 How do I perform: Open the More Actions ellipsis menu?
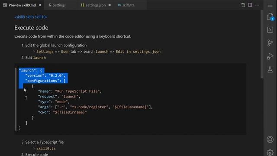click(257, 5)
